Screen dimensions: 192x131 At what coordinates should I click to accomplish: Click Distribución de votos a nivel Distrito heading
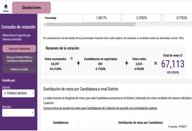[x=81, y=89]
